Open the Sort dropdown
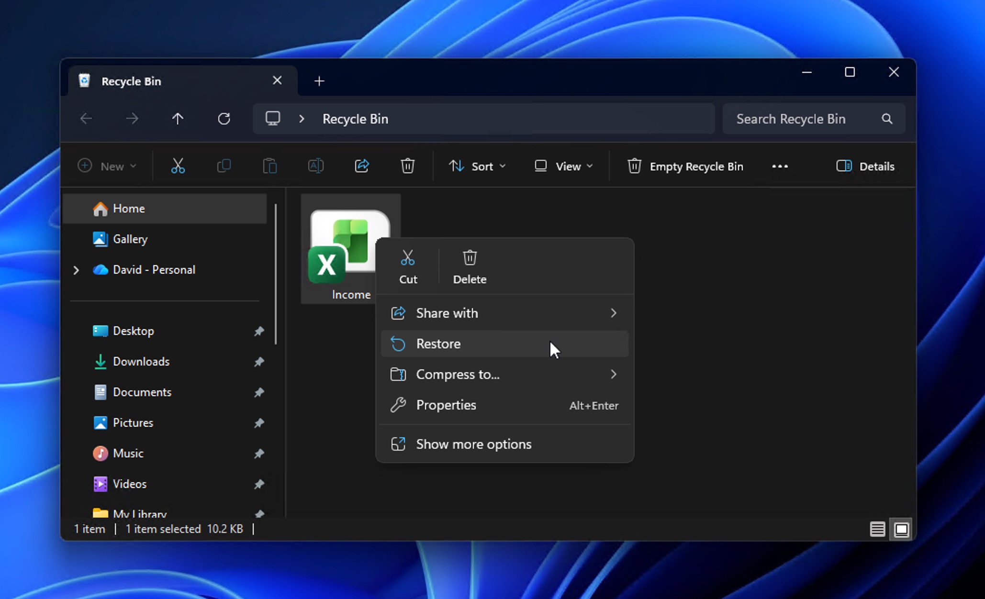The height and width of the screenshot is (599, 985). 477,166
